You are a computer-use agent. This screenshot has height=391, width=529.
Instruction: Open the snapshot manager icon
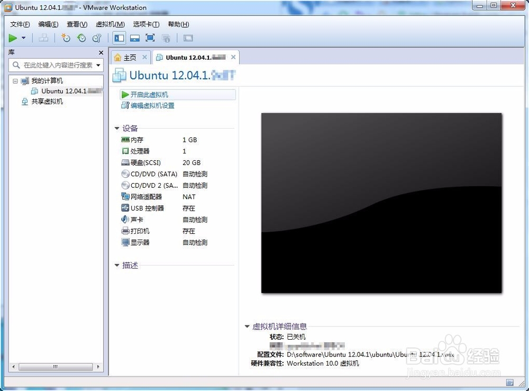point(96,38)
